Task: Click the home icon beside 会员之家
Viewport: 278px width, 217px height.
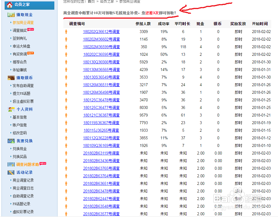Action: [10, 5]
